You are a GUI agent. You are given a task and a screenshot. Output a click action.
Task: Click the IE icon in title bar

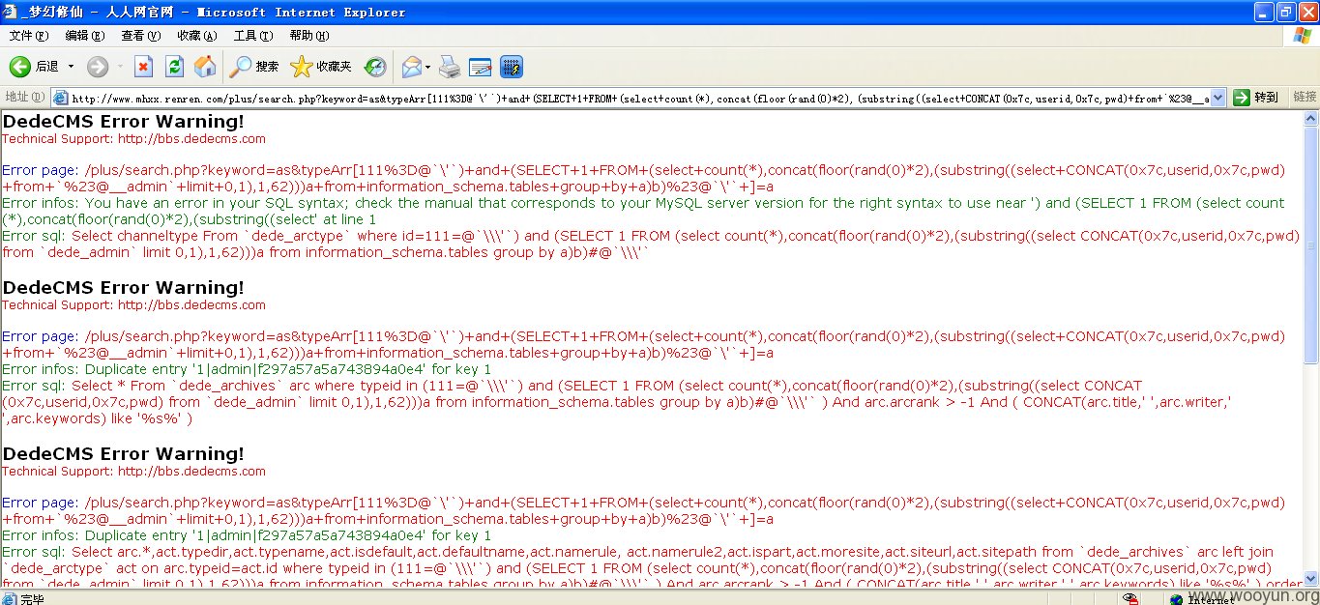12,12
